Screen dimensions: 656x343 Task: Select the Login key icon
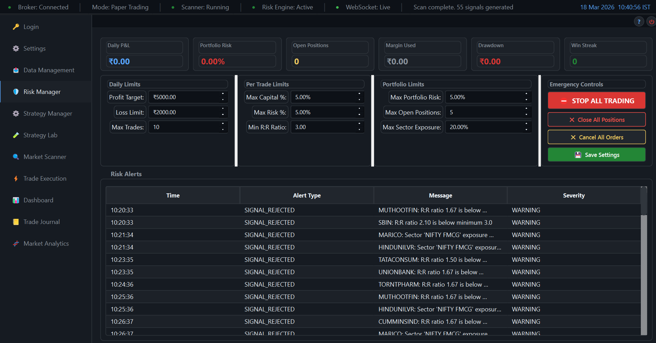click(16, 26)
